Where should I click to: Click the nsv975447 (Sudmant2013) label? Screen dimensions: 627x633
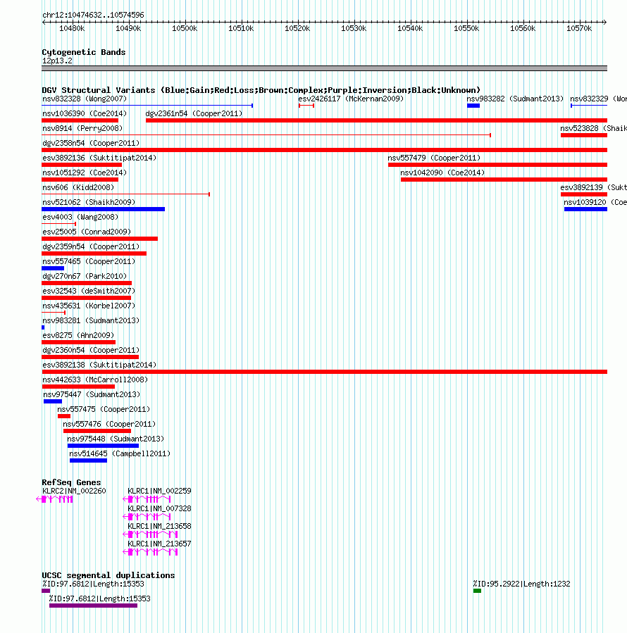point(92,394)
